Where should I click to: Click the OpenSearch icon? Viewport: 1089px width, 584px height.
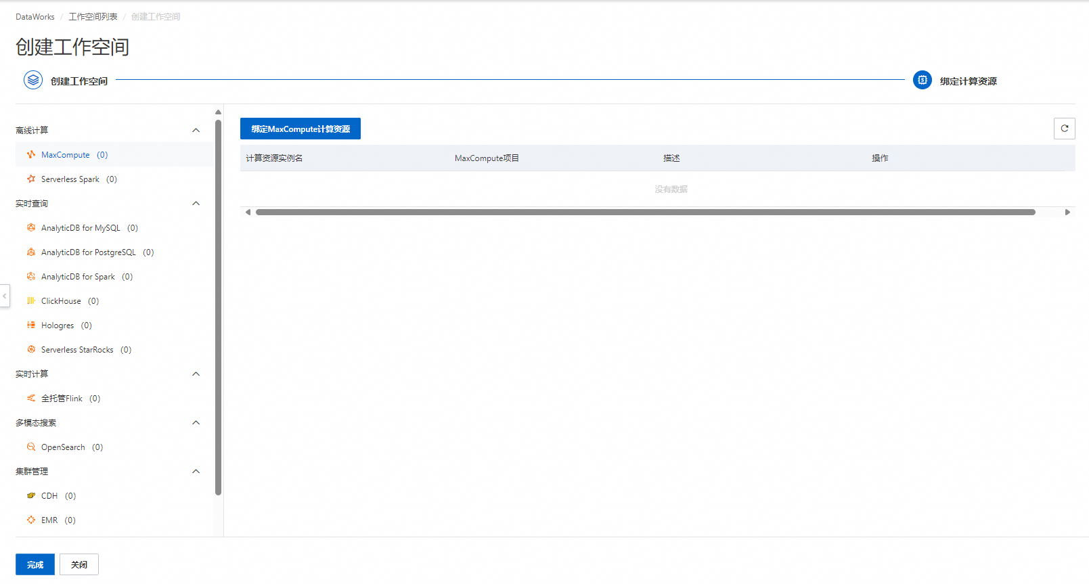coord(31,447)
